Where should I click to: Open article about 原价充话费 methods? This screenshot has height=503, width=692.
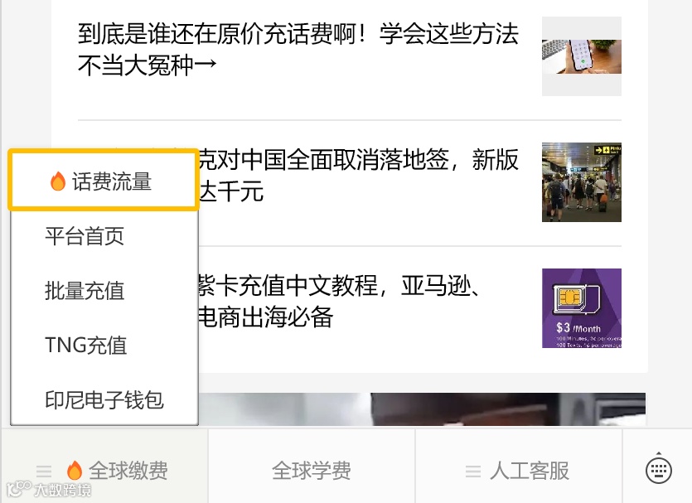click(x=298, y=49)
